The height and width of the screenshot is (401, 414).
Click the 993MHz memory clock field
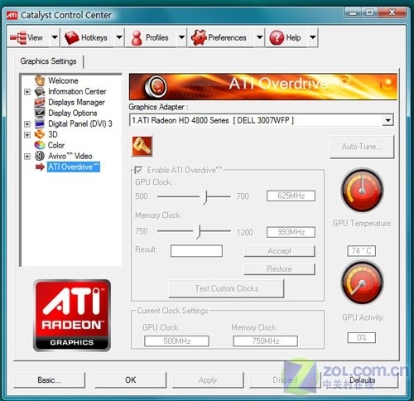(291, 232)
